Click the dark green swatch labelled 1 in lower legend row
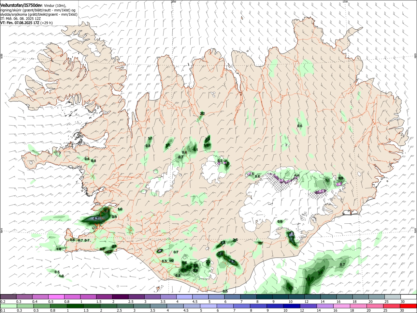The height and width of the screenshot is (313, 417). [x=75, y=306]
